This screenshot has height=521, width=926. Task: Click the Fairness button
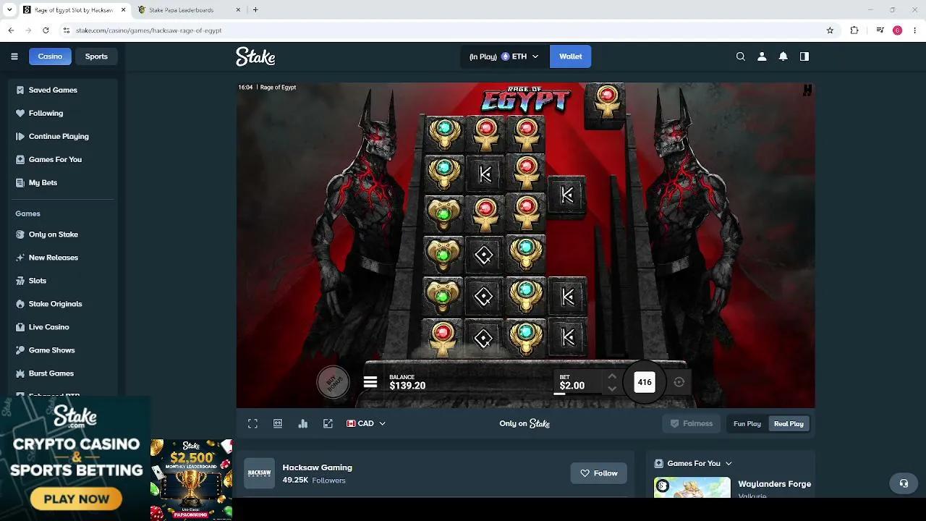(x=692, y=423)
